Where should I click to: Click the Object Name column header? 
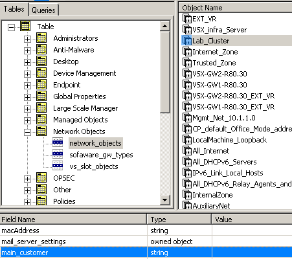point(235,8)
